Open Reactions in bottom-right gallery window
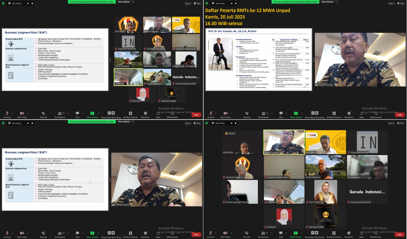407x239 pixels. [349, 234]
